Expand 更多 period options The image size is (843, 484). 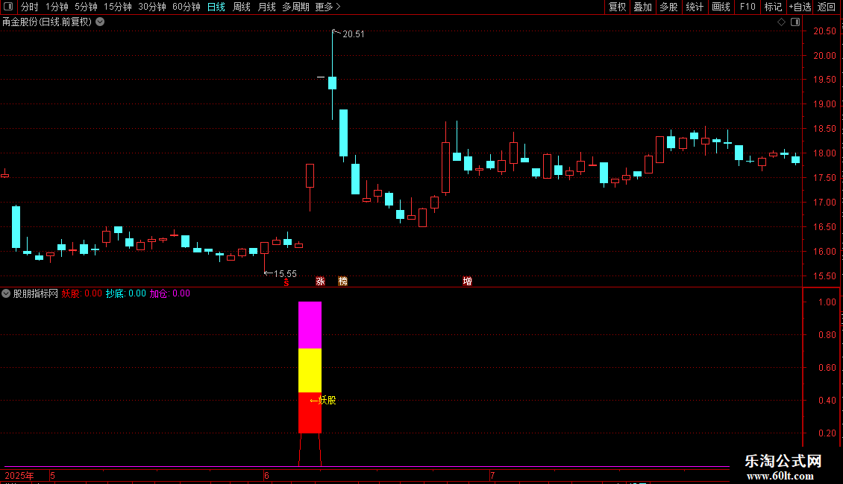point(328,7)
